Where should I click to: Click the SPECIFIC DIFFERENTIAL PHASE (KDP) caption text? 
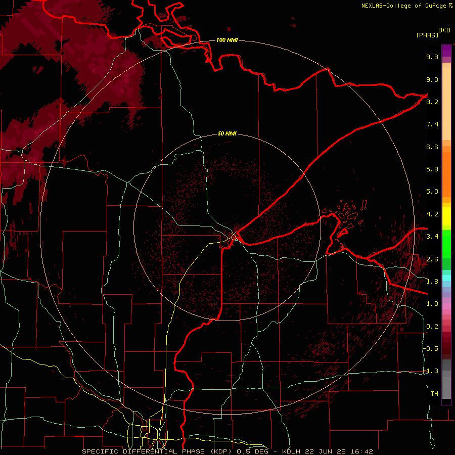(x=158, y=451)
